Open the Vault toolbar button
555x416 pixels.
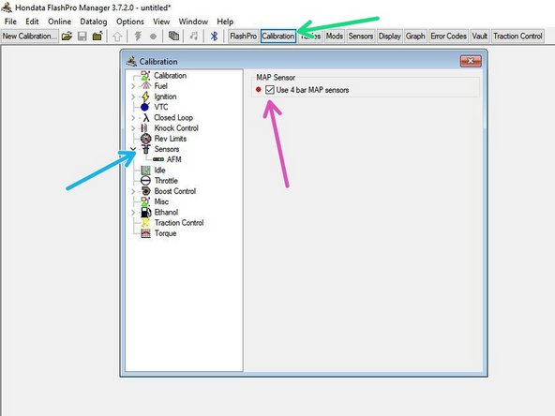coord(480,37)
